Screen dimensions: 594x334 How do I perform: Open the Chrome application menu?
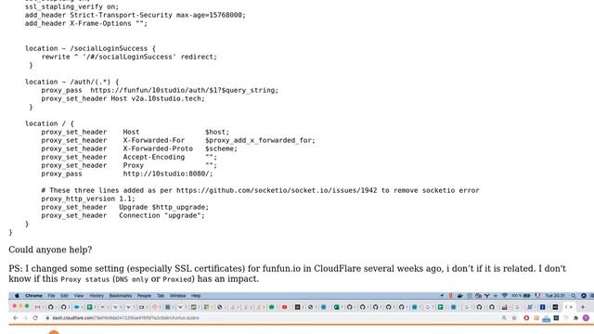point(33,296)
